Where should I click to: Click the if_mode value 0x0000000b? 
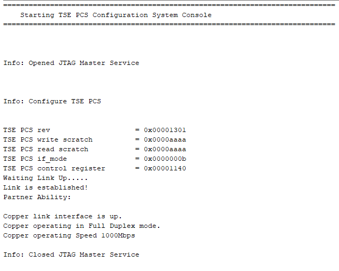click(165, 159)
